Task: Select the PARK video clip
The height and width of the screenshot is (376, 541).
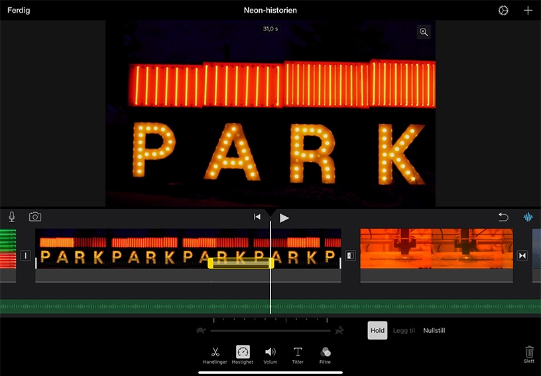Action: pos(188,249)
